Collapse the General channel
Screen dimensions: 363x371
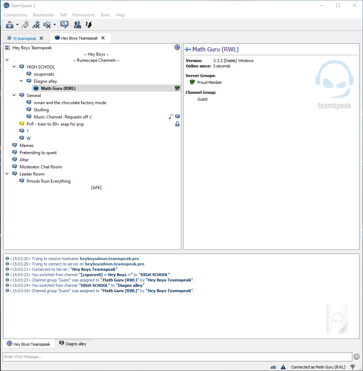coord(14,95)
